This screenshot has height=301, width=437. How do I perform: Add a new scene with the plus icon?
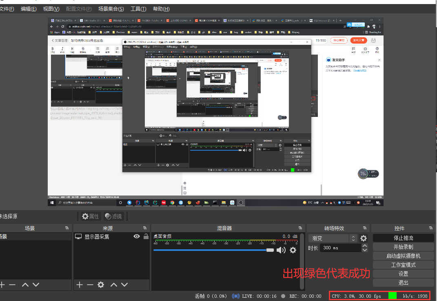pyautogui.click(x=2, y=285)
